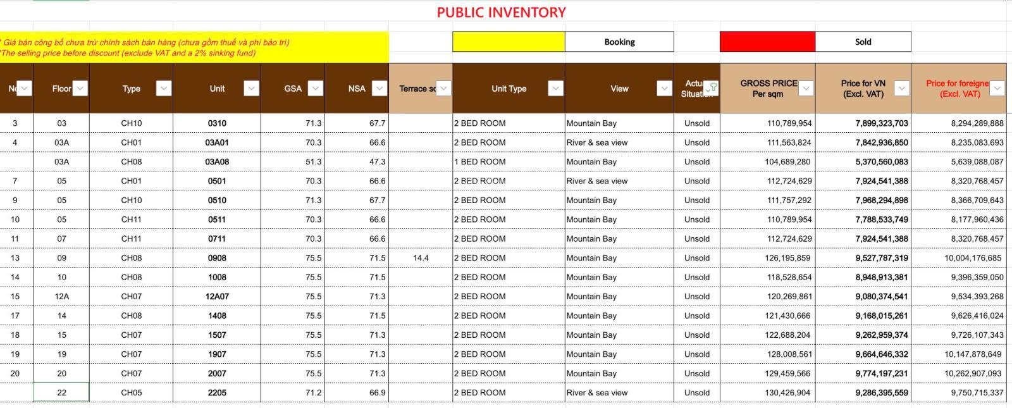Select floor cell 12A
Viewport: 1012px width, 408px height.
coord(61,297)
